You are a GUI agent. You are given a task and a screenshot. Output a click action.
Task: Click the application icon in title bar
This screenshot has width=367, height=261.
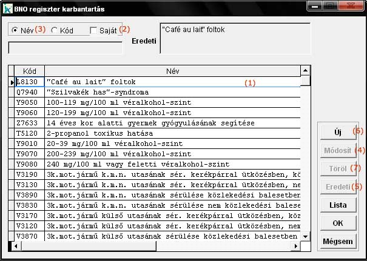click(7, 8)
